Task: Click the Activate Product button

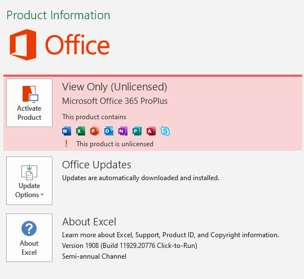Action: (29, 103)
